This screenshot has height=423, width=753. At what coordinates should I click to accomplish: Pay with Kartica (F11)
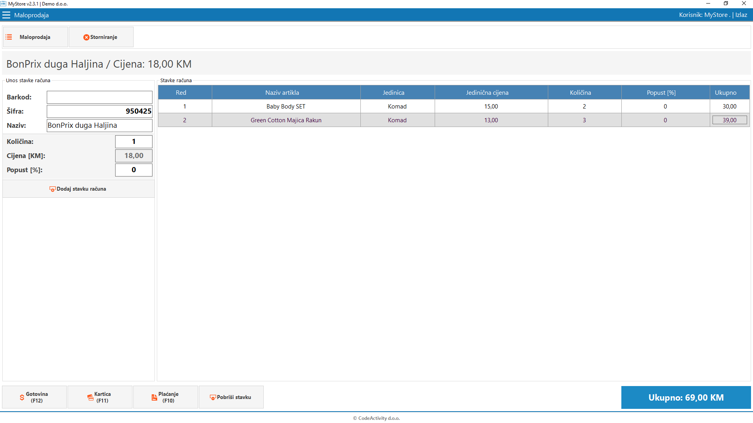pyautogui.click(x=100, y=397)
